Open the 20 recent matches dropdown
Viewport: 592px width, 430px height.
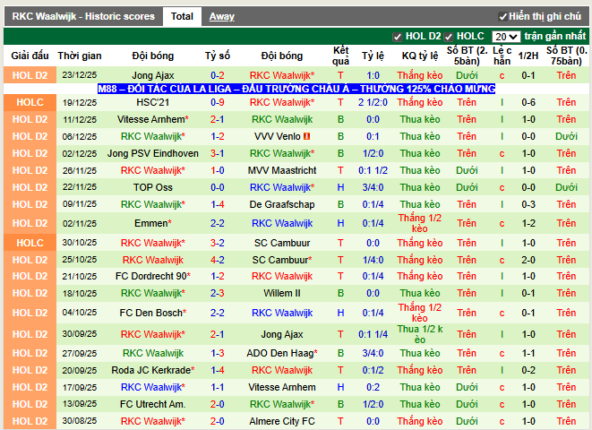pos(506,37)
